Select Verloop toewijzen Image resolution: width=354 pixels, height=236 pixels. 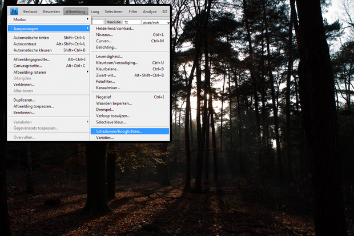130,116
